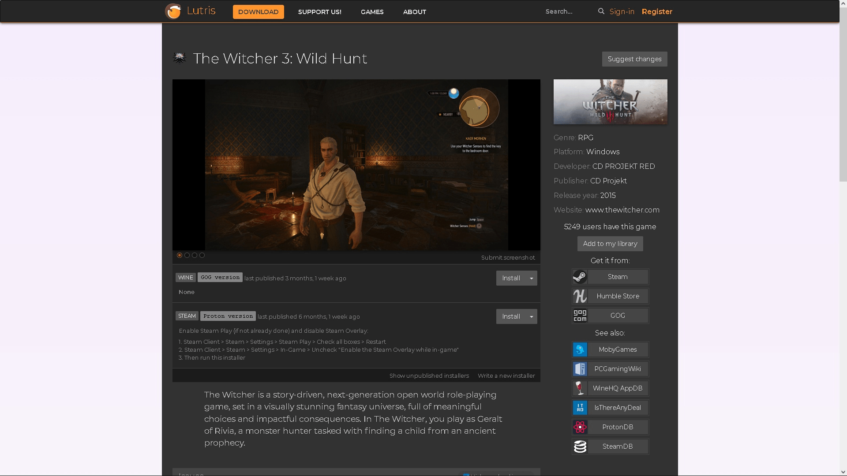Click the Steam store icon
The image size is (847, 476).
click(x=579, y=276)
